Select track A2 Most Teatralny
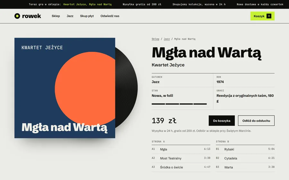Screen dimensions: 289x180 click(181, 158)
